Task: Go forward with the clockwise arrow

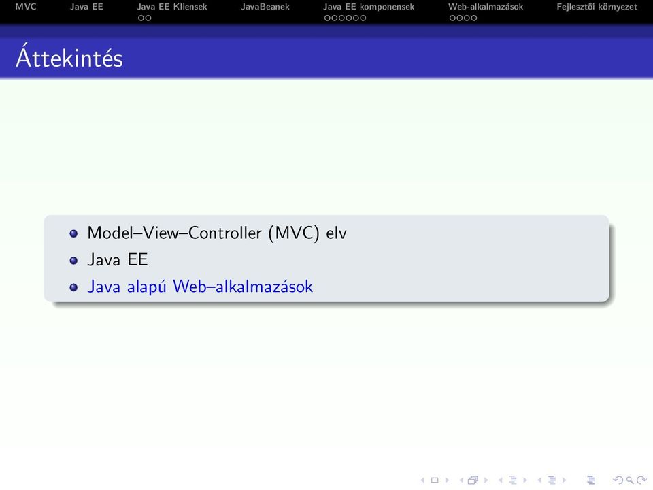Action: click(x=641, y=480)
